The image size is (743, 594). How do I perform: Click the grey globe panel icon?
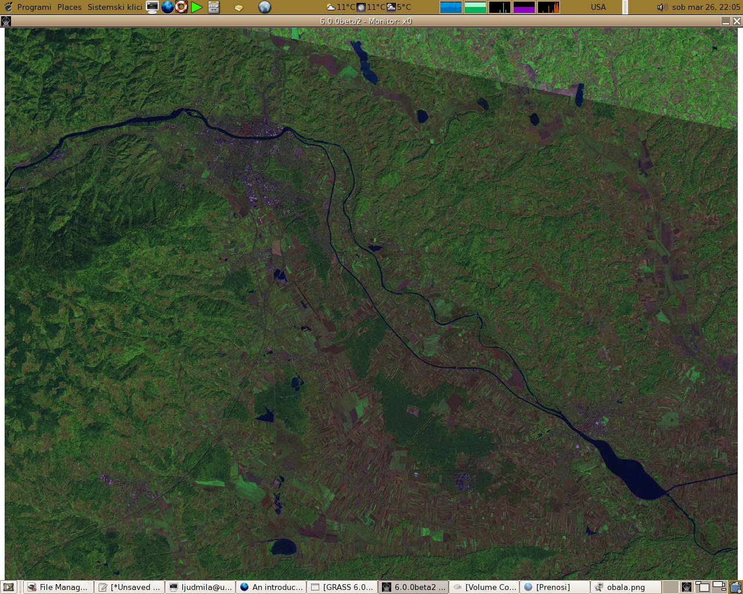coord(265,7)
